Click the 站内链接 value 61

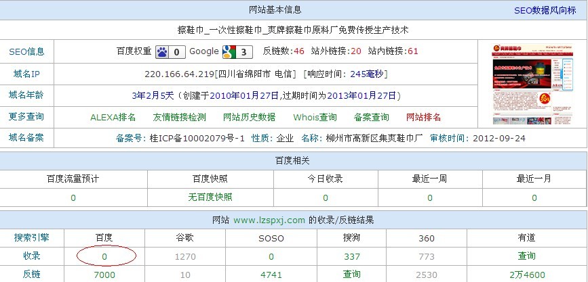click(x=413, y=51)
